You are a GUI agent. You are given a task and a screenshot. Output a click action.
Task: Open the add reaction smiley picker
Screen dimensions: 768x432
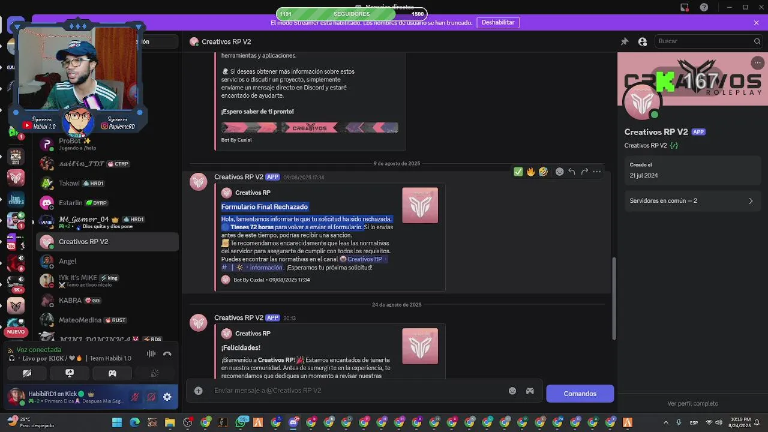[559, 172]
